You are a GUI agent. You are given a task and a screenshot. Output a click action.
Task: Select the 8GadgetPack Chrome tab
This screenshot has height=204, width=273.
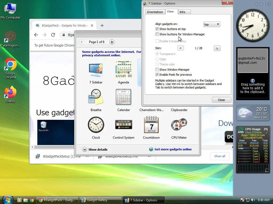65,25
